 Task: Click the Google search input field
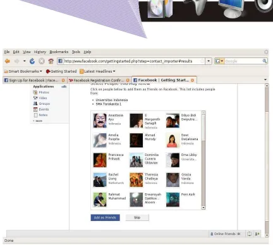point(243,61)
